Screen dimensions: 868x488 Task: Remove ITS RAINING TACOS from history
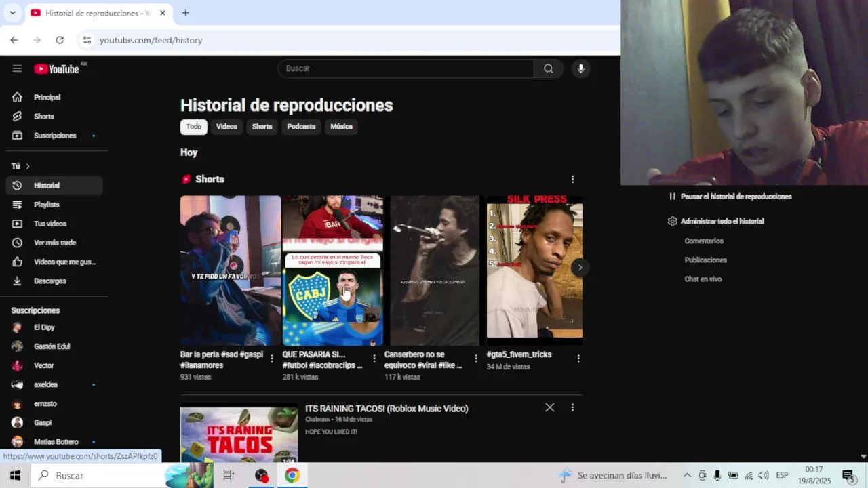[549, 407]
